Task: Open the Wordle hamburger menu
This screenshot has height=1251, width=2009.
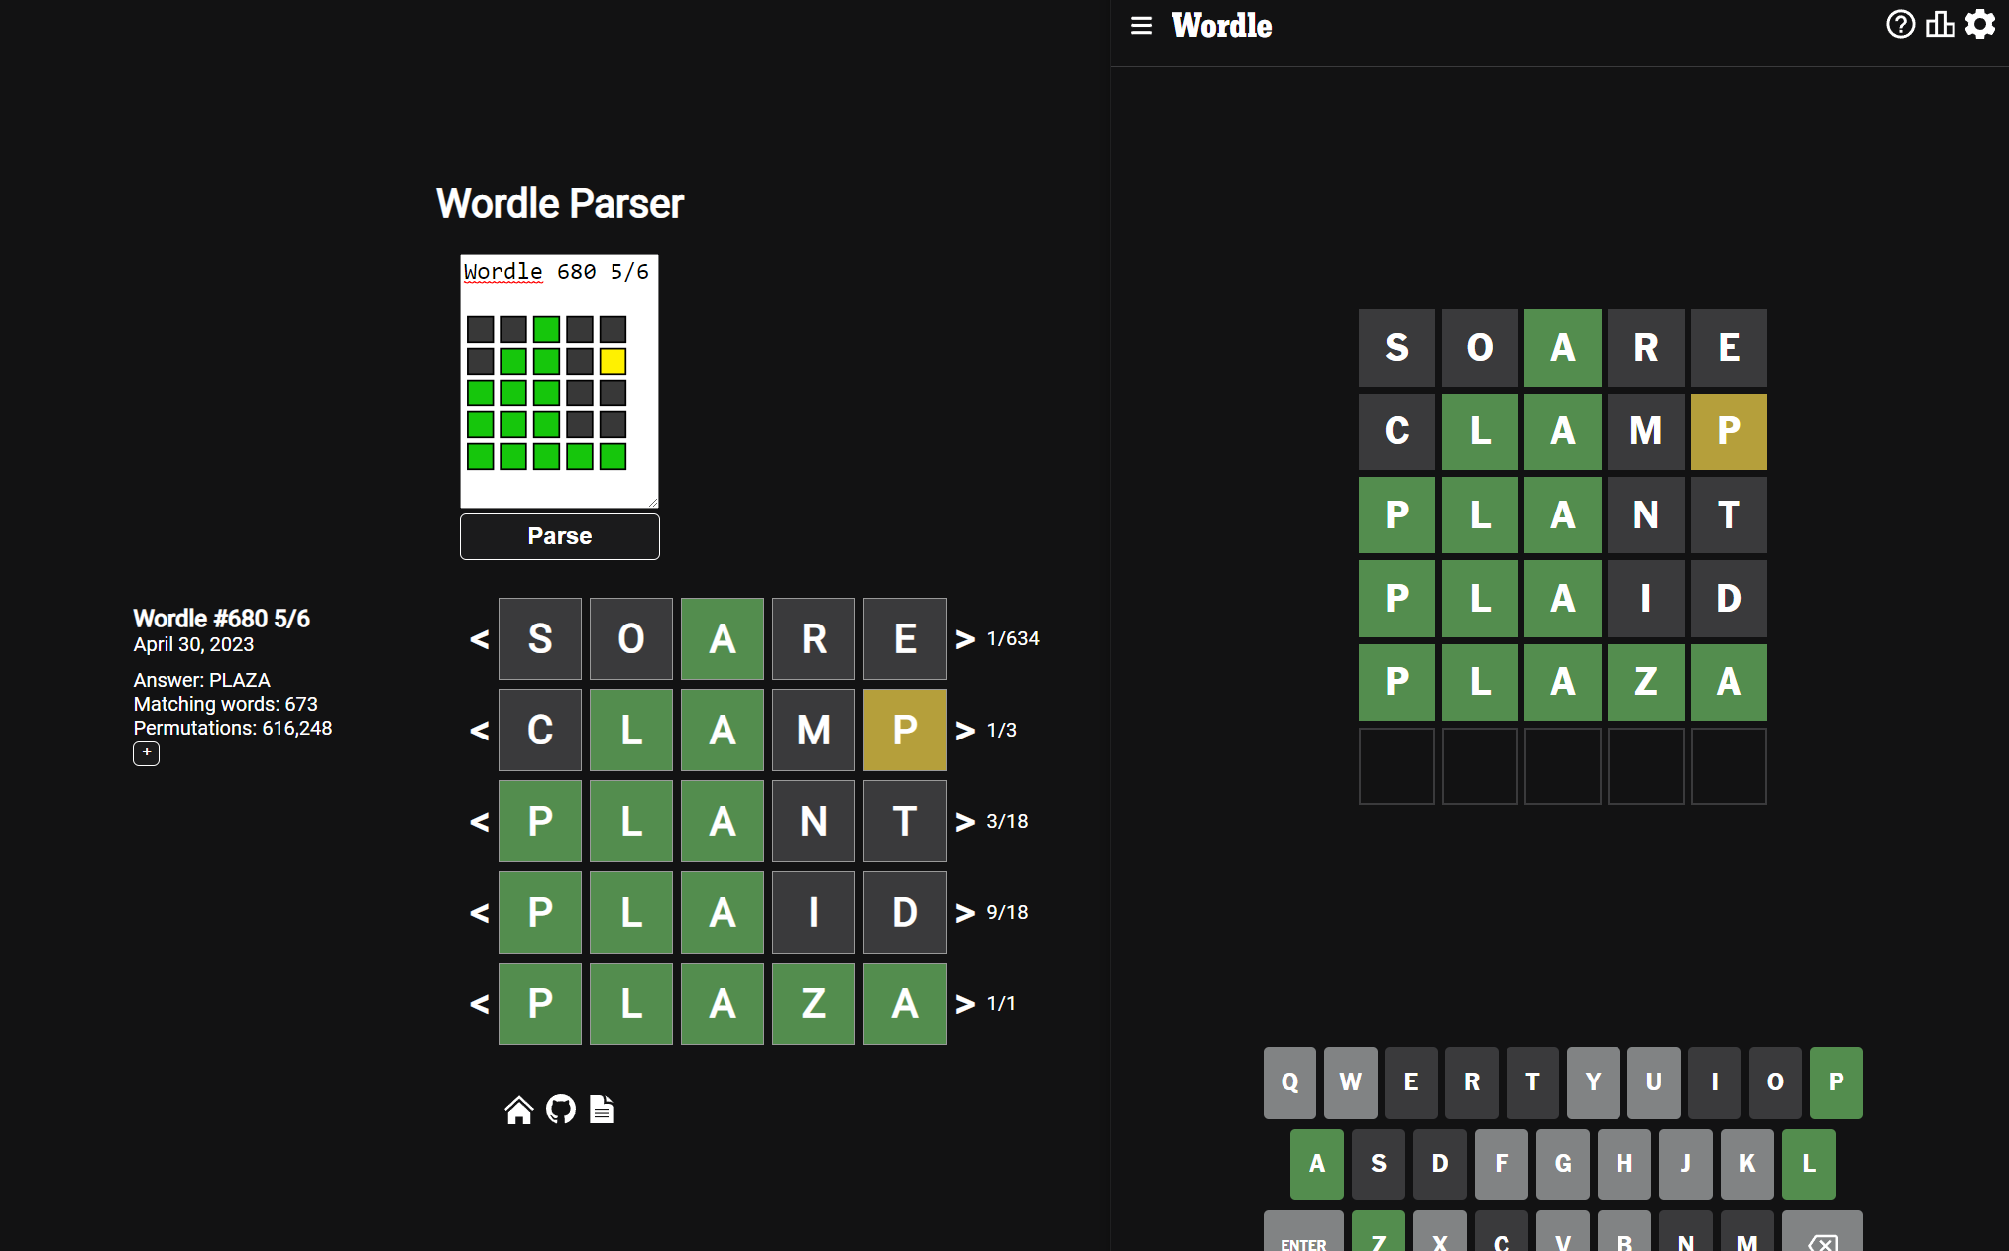Action: (1141, 26)
